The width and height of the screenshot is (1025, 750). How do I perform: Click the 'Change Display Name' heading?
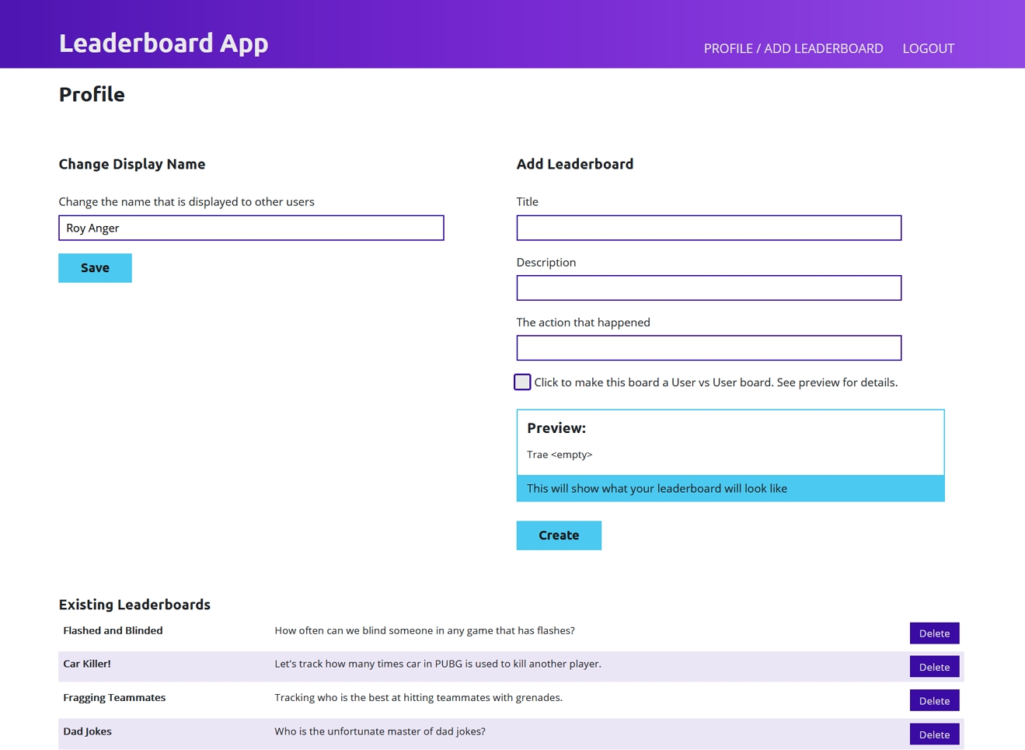[x=132, y=164]
